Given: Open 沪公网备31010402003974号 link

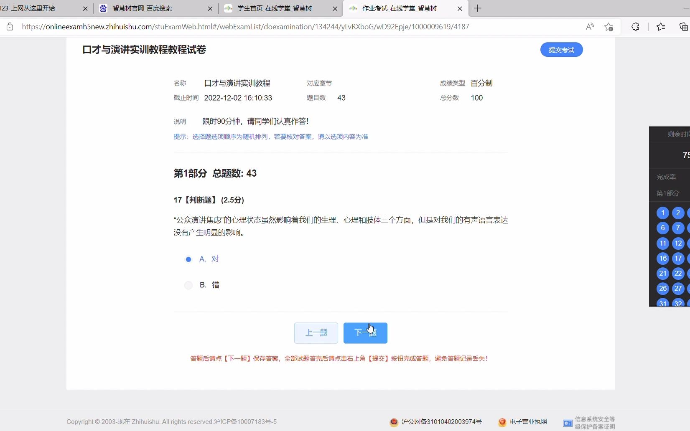Looking at the screenshot, I should point(442,422).
